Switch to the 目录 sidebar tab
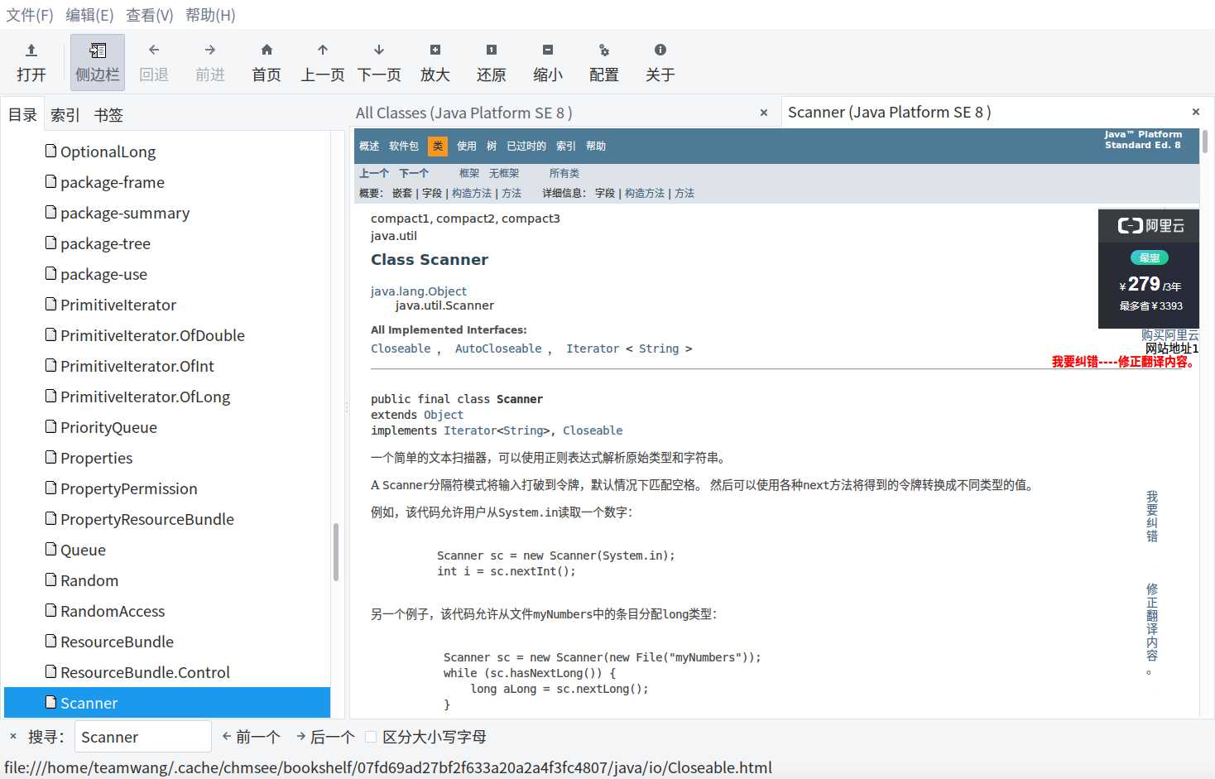 [x=22, y=115]
